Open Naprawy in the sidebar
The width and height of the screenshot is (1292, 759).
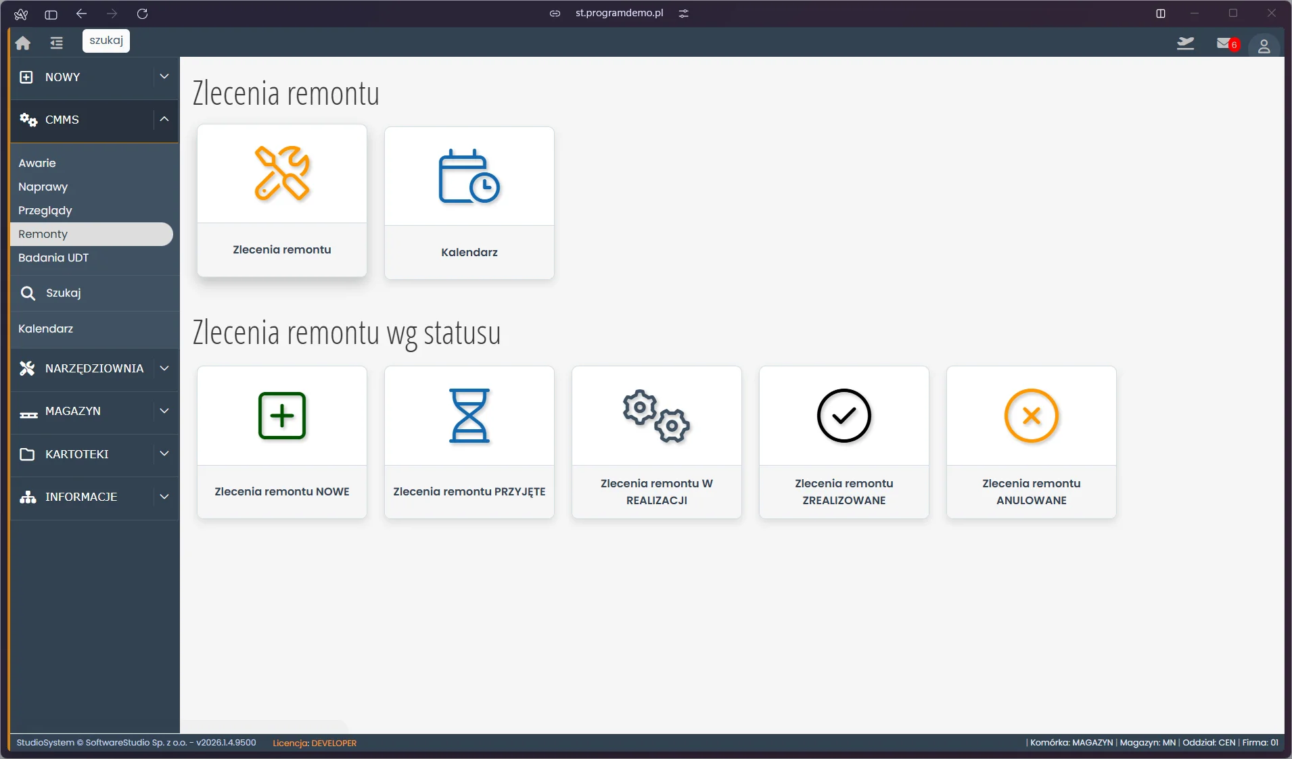point(43,187)
